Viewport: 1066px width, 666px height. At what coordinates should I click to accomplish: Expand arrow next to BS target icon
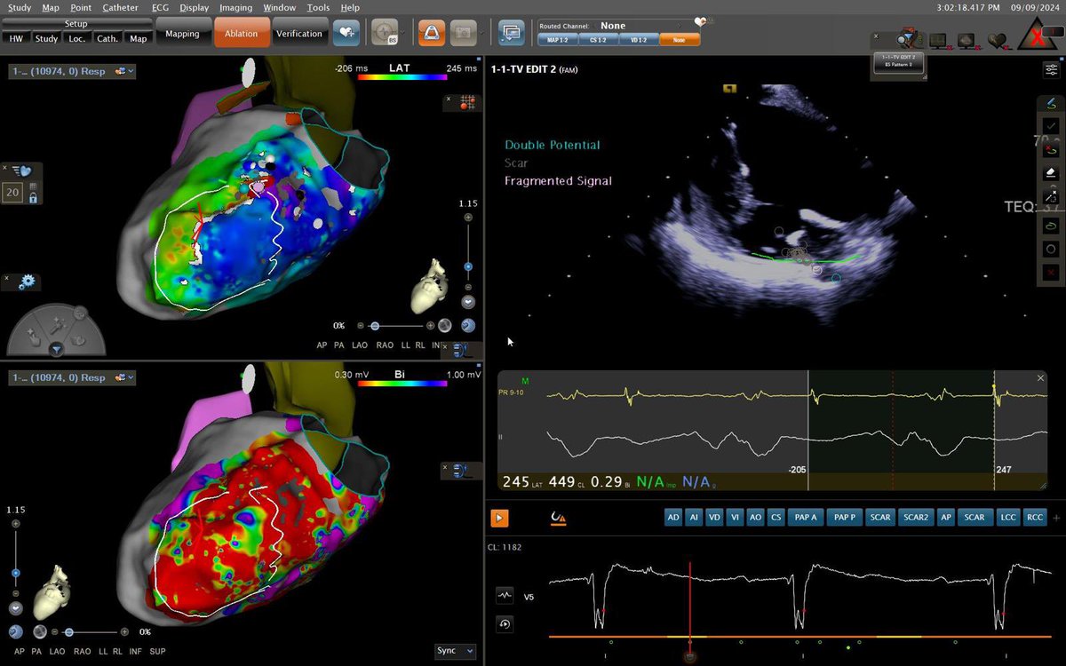(402, 33)
